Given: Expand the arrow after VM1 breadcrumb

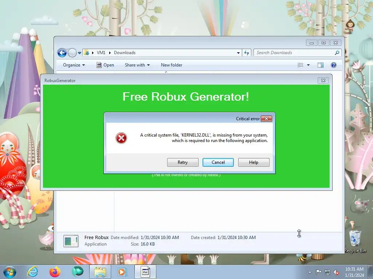Looking at the screenshot, I should [x=110, y=53].
